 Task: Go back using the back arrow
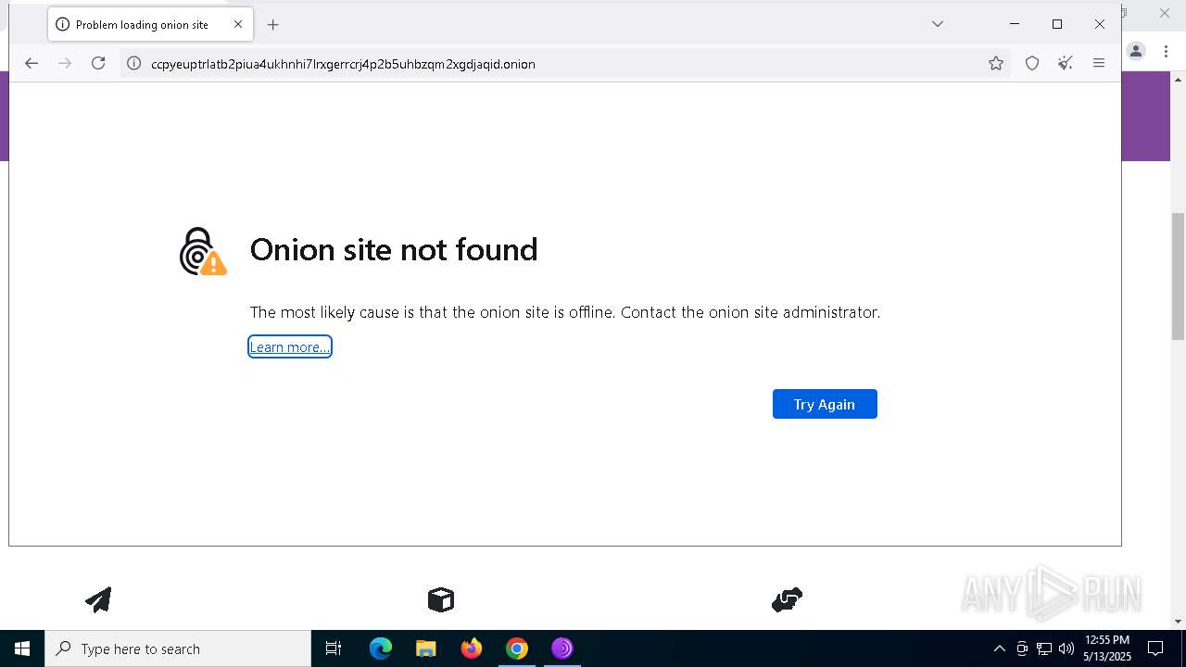(x=32, y=63)
